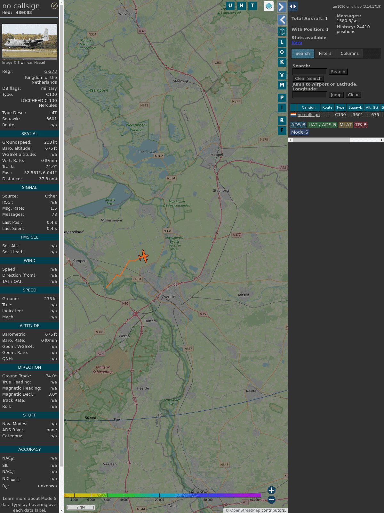Sort table by Squawk column
The width and height of the screenshot is (384, 513).
click(355, 108)
